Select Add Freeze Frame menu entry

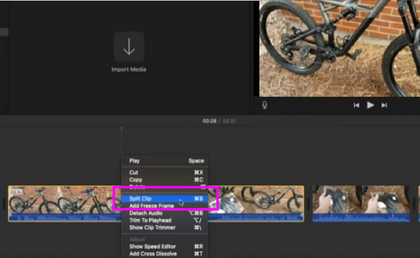coord(164,206)
